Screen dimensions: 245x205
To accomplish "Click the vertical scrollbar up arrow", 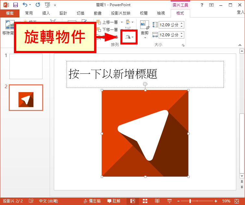I will 242,51.
